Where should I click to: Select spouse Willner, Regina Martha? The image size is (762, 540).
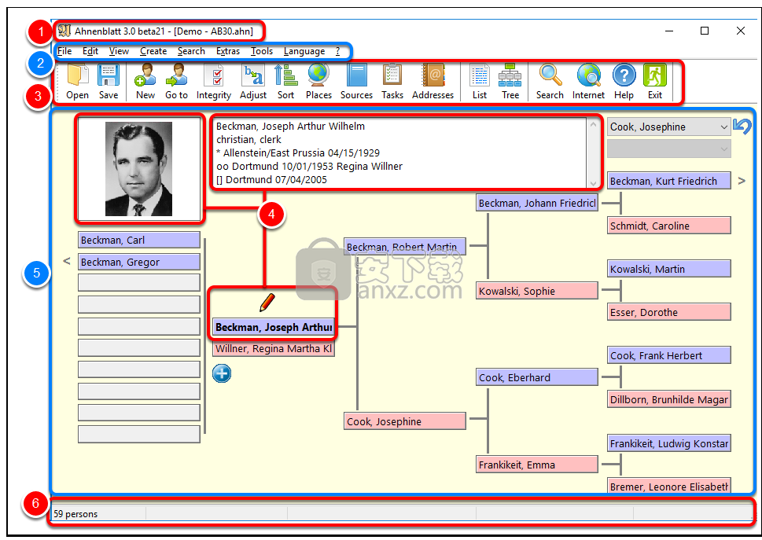click(x=274, y=348)
